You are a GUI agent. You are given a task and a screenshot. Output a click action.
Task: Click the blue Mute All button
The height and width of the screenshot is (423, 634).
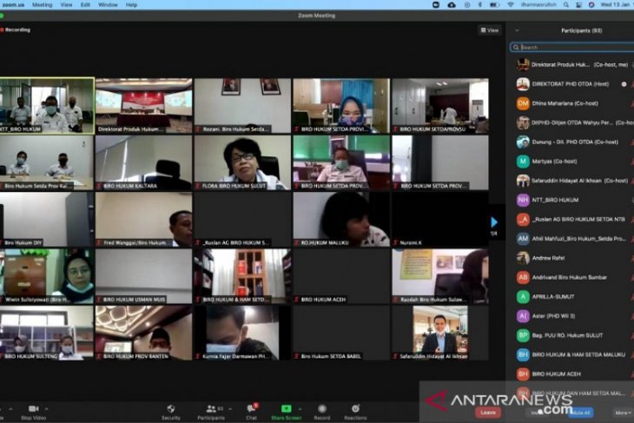click(x=581, y=413)
